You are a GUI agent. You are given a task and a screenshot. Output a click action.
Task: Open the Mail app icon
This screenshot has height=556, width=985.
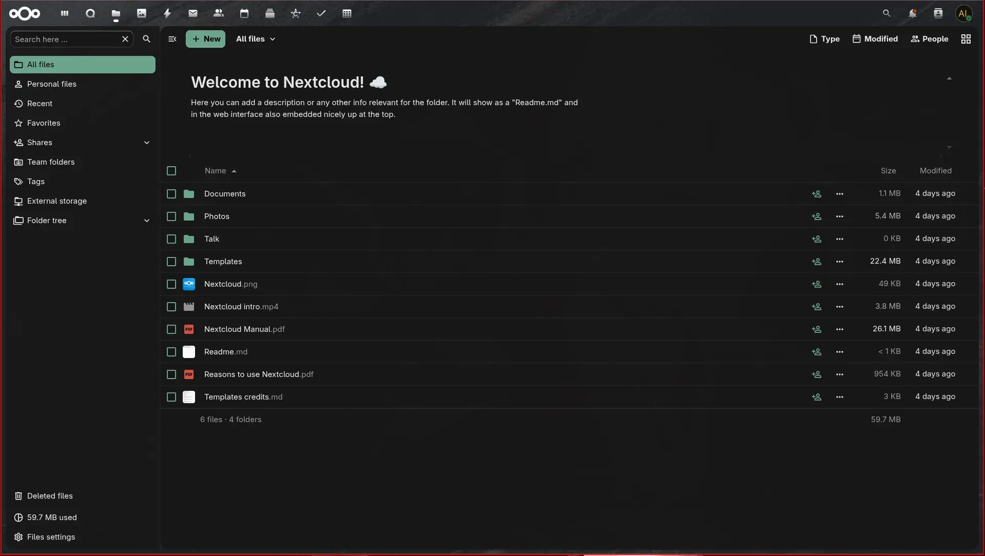[x=193, y=13]
